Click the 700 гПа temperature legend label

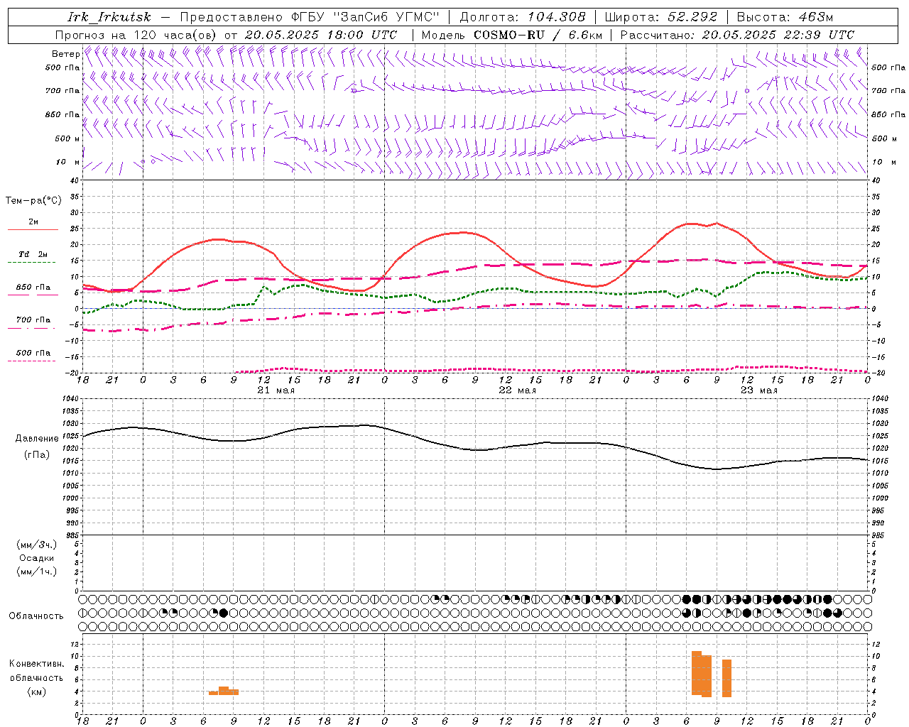click(x=33, y=320)
